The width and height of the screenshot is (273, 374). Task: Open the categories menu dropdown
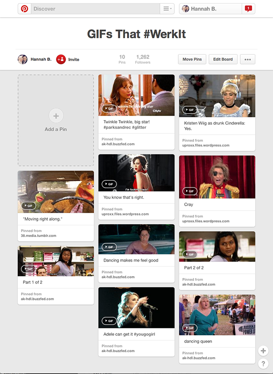tap(167, 9)
